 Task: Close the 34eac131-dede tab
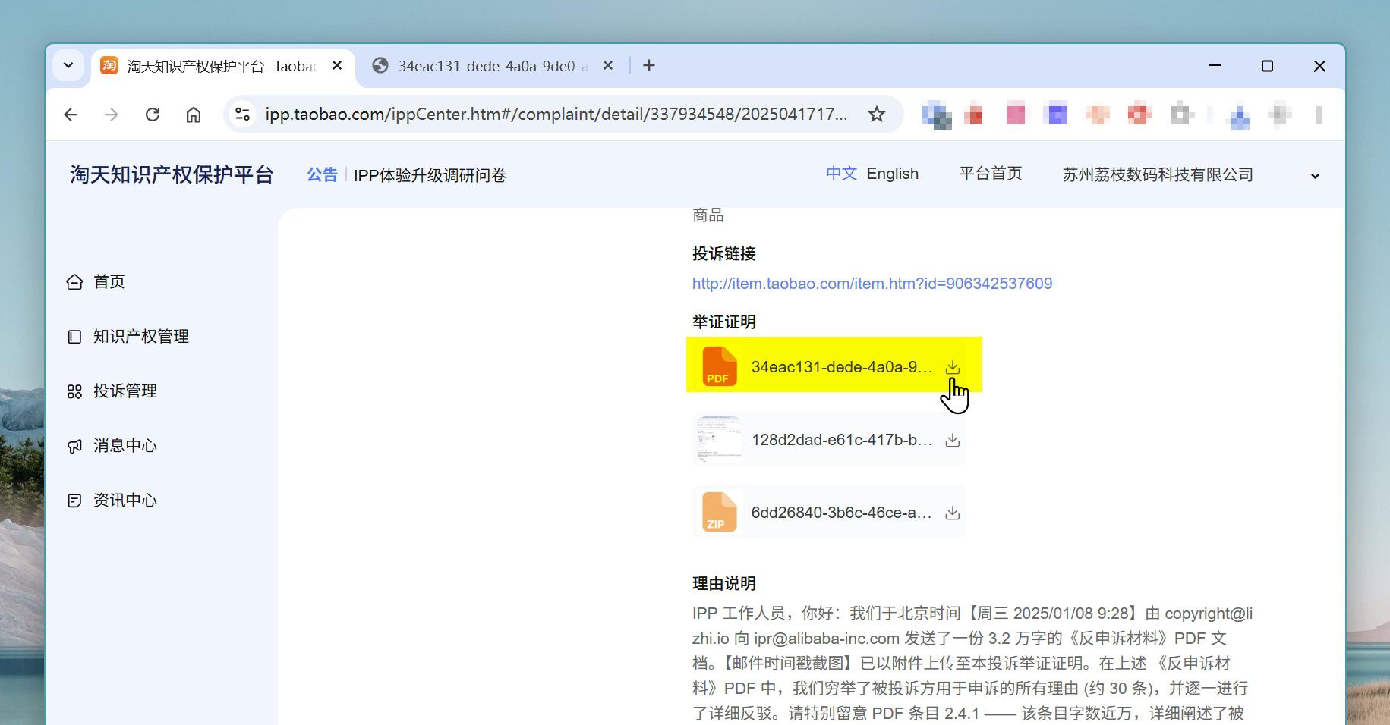coord(607,66)
